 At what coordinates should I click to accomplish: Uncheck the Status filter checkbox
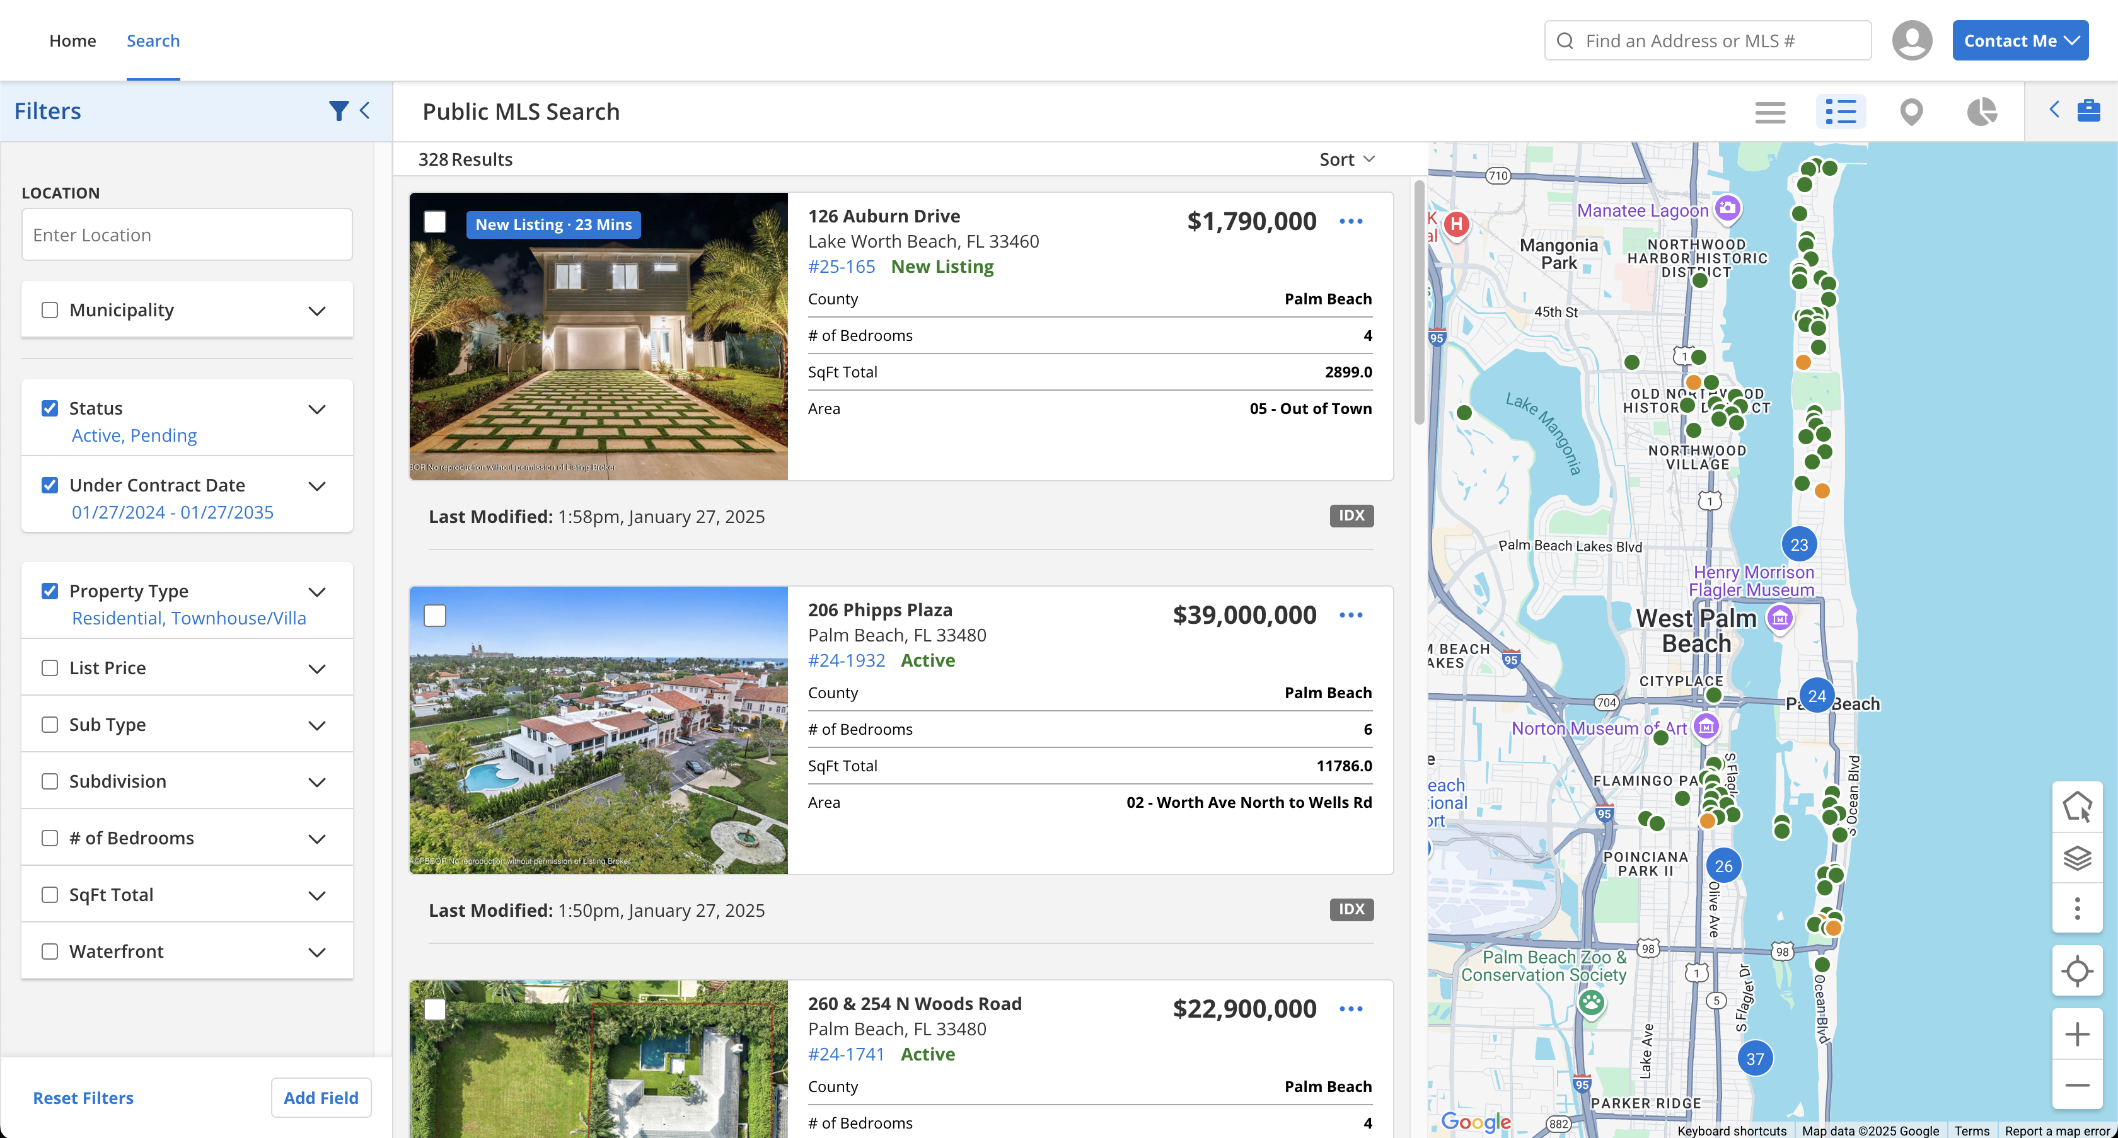coord(50,408)
